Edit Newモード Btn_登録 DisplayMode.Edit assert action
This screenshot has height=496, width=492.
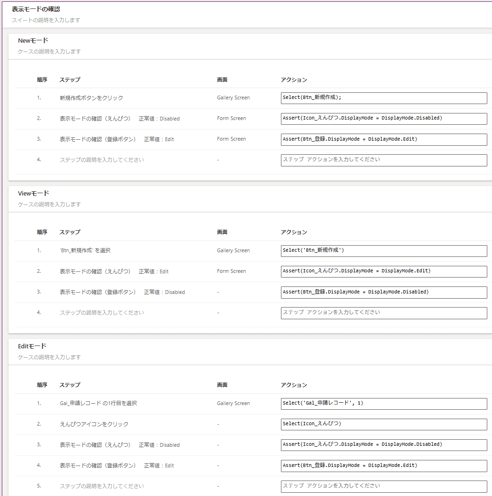384,140
